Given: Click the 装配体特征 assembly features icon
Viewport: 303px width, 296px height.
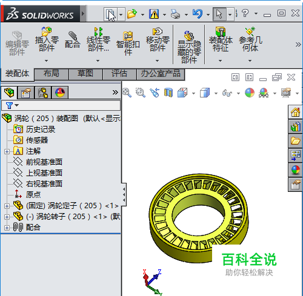Looking at the screenshot, I should [221, 39].
